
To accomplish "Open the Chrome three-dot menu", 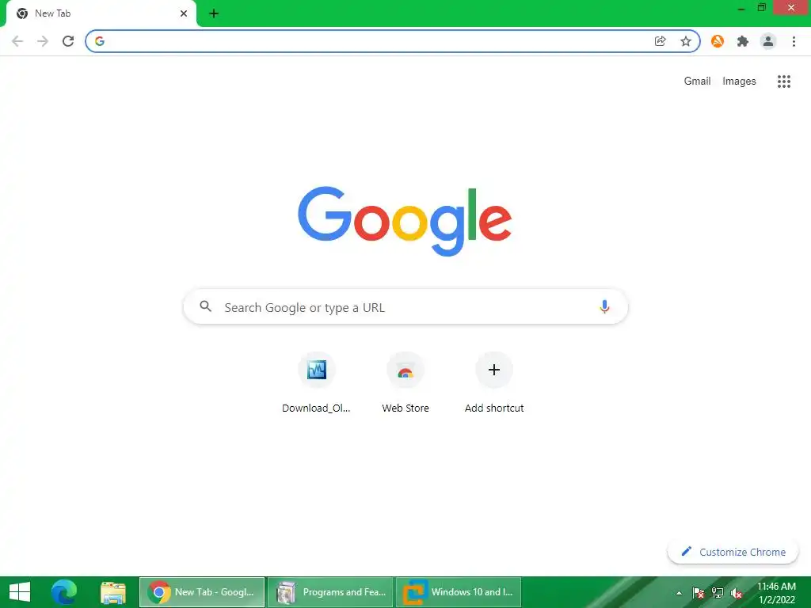I will 794,41.
